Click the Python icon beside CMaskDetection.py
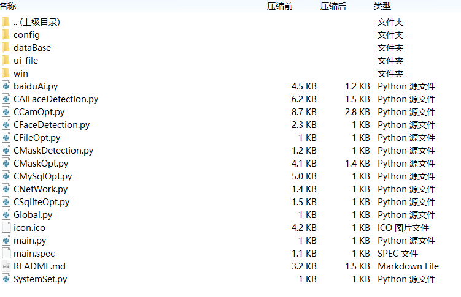This screenshot has height=297, width=461. [6, 151]
